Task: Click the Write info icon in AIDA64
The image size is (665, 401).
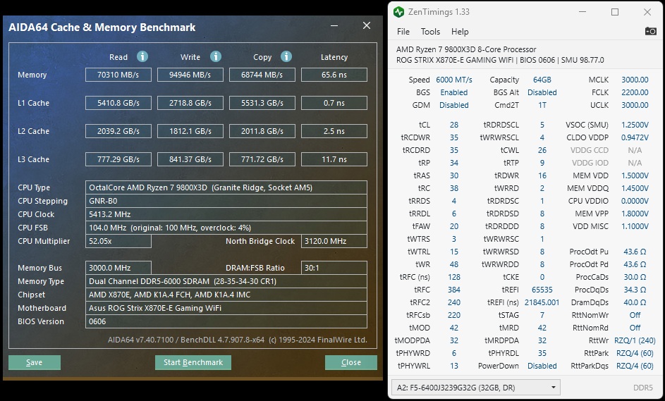Action: (x=216, y=56)
